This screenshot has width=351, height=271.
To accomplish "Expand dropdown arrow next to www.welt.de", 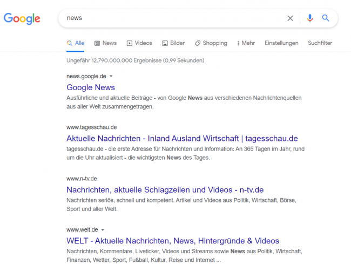I will 103,230.
